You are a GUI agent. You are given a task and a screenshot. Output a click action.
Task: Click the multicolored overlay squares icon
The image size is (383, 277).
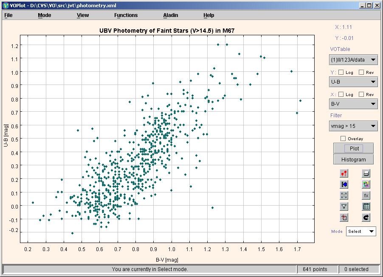pyautogui.click(x=366, y=184)
